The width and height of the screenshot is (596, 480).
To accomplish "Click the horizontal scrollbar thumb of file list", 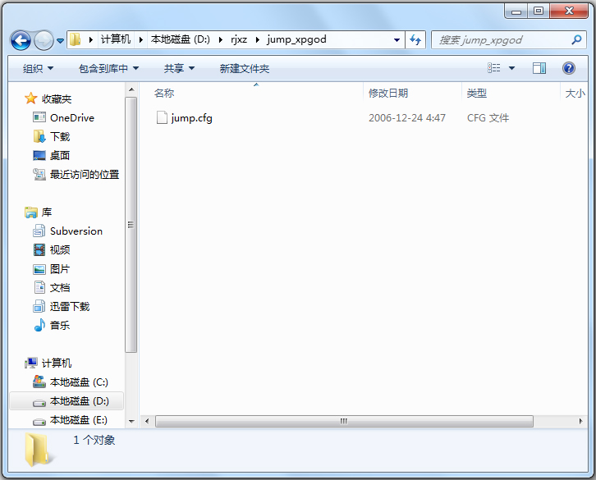I will click(344, 422).
